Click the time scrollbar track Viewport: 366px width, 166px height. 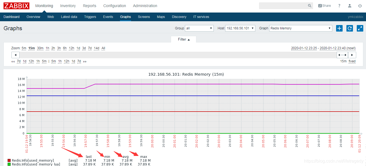178,55
